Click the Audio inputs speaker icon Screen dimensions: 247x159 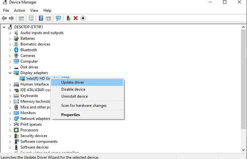click(x=16, y=33)
